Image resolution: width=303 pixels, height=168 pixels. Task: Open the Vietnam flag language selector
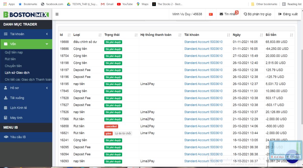tap(211, 14)
